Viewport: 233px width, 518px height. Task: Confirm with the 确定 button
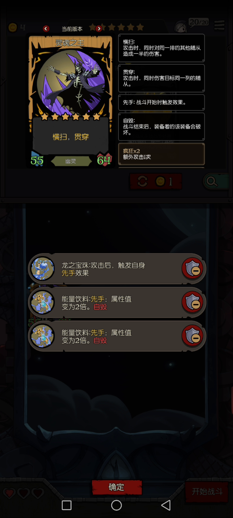click(116, 487)
